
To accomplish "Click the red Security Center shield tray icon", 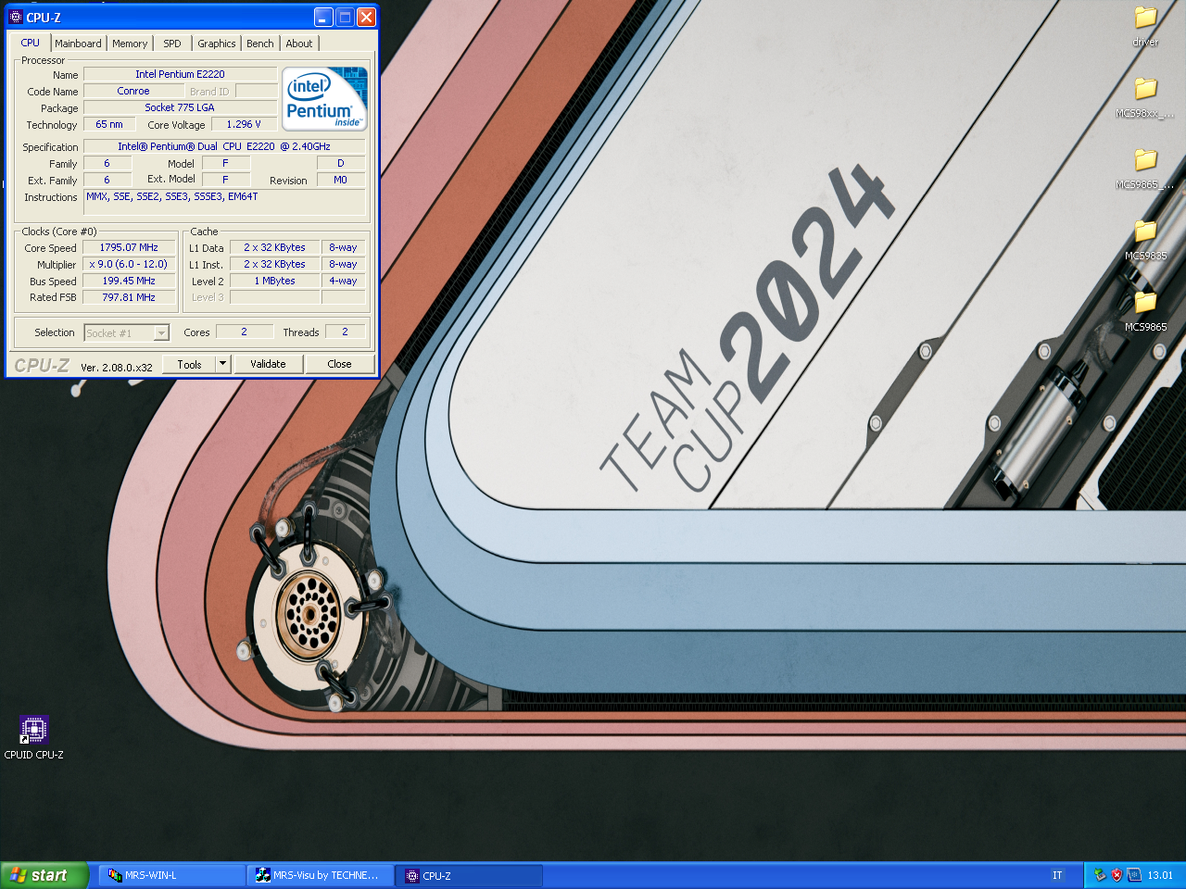I will point(1117,875).
